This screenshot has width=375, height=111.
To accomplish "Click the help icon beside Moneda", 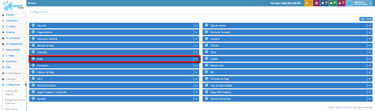I will (x=33, y=99).
